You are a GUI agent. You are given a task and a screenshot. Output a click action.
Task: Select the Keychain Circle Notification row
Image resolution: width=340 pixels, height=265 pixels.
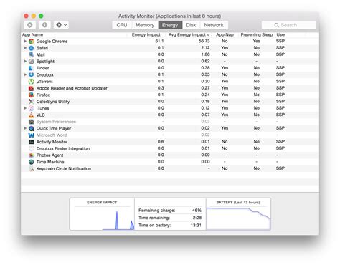[170, 168]
